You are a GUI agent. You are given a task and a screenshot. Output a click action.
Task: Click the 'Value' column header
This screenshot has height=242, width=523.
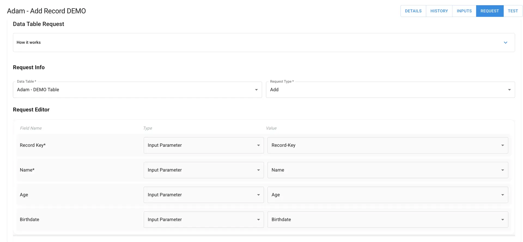tap(271, 128)
